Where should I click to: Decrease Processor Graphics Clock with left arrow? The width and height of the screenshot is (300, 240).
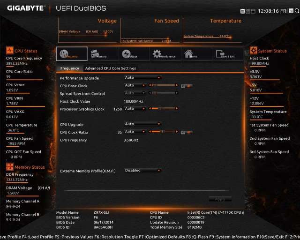point(150,108)
